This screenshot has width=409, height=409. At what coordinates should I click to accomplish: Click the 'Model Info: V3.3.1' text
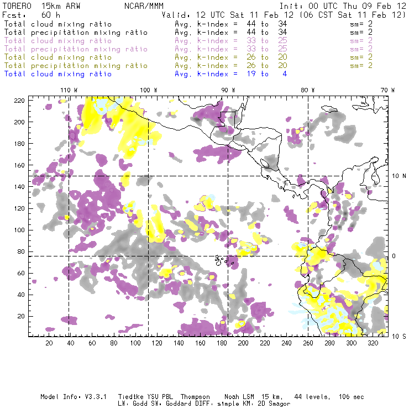(x=74, y=397)
